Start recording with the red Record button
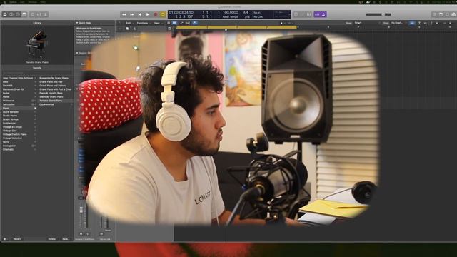 [156, 14]
